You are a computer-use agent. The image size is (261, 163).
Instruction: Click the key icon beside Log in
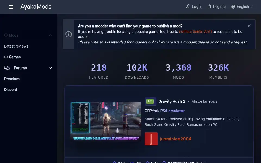pos(188,7)
